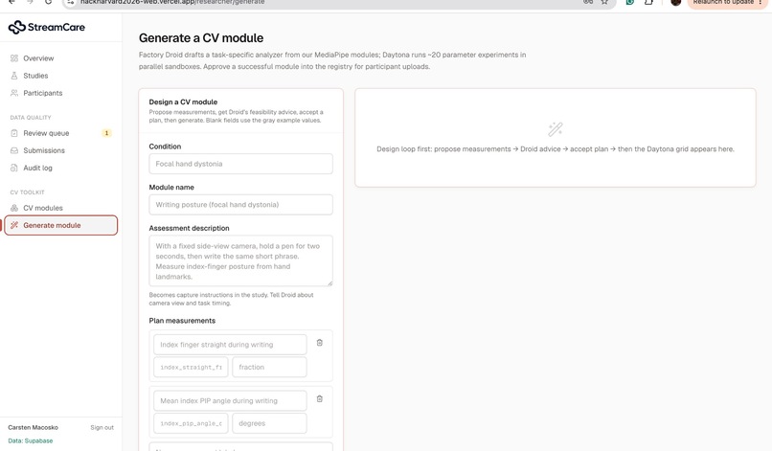Viewport: 772px width, 451px height.
Task: Click the Submissions inbox icon
Action: pos(14,150)
